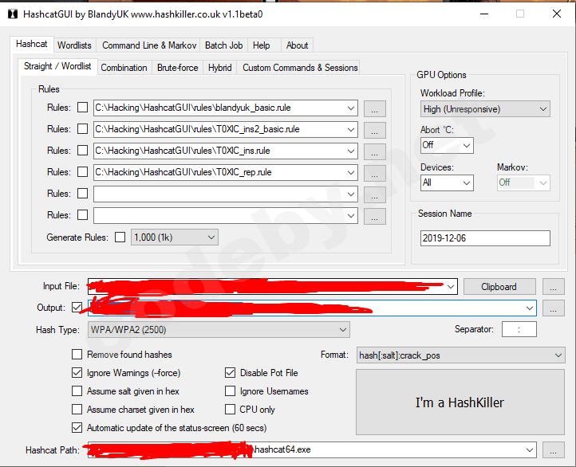Open the Markov dropdown
Viewport: 576px width, 467px height.
point(523,182)
